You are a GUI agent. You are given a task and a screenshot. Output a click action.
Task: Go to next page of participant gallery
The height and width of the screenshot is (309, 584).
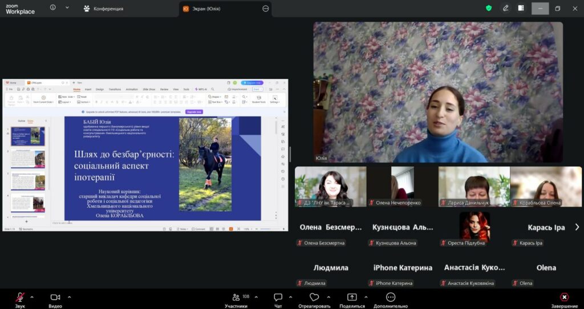(x=577, y=227)
